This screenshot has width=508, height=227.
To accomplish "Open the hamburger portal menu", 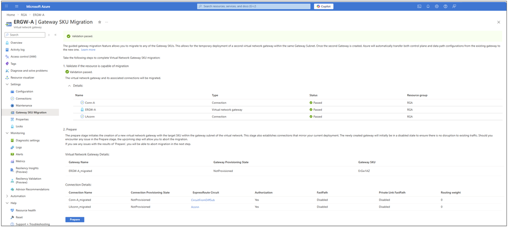I will (x=17, y=6).
